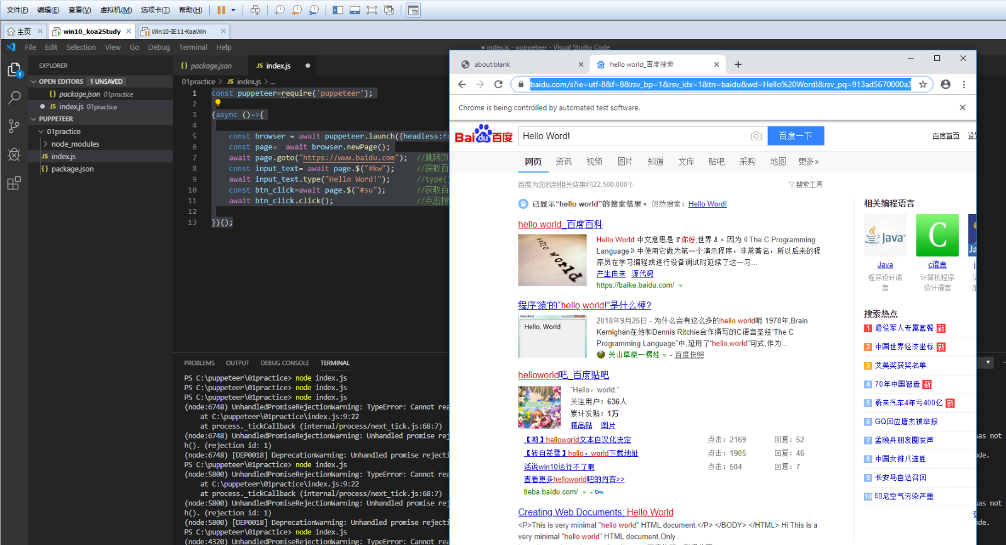Click the Chrome address bar URL
The height and width of the screenshot is (545, 1006).
click(x=720, y=84)
